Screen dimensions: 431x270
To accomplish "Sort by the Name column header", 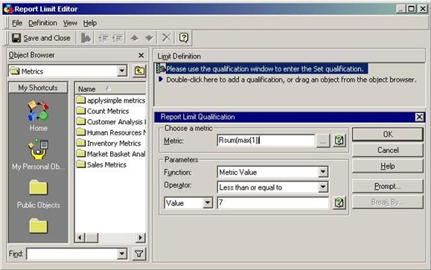I will tap(110, 89).
